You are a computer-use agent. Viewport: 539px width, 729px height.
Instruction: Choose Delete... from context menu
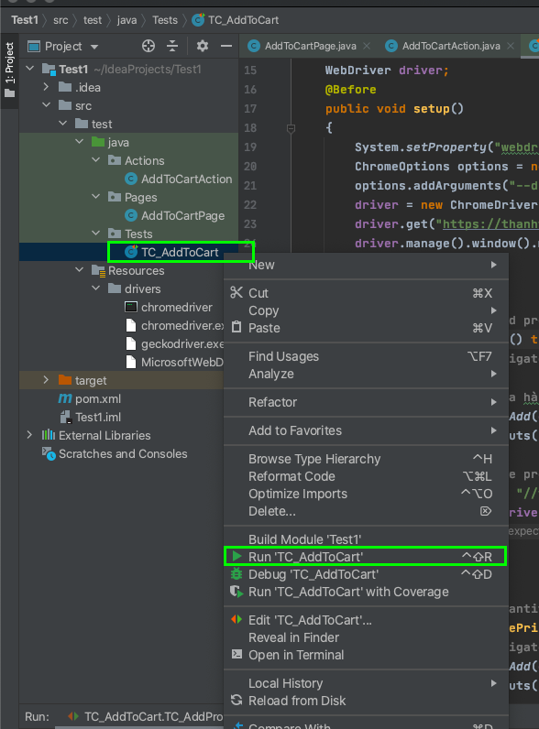click(366, 511)
